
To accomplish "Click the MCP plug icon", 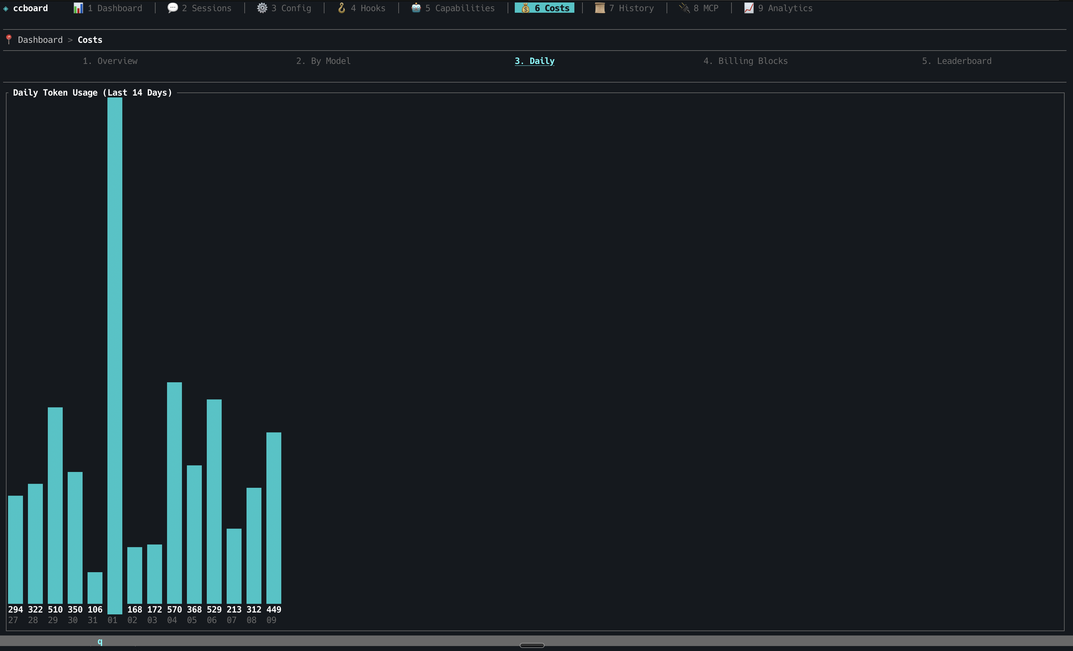I will [684, 8].
